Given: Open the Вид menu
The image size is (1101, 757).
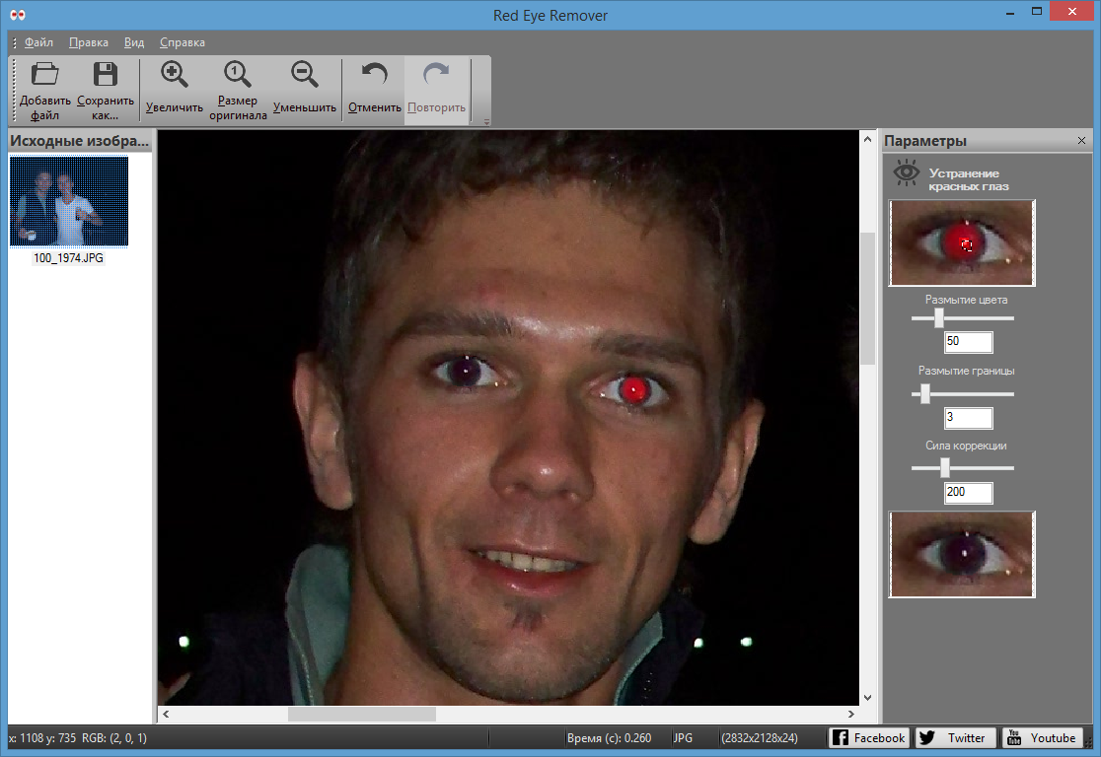Looking at the screenshot, I should [134, 42].
